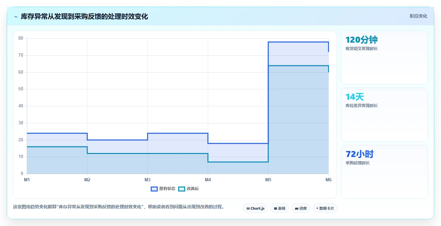
Task: Click the 原有状态 legend label
Action: [167, 189]
